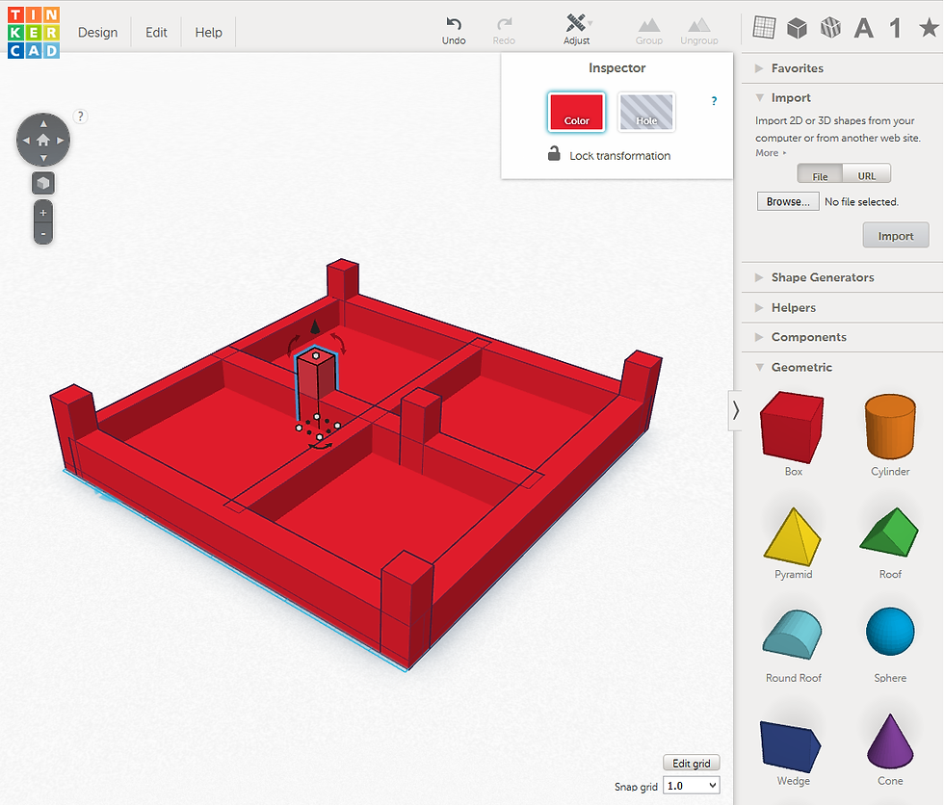Pick the red Box shape
The image size is (944, 805).
tap(792, 428)
